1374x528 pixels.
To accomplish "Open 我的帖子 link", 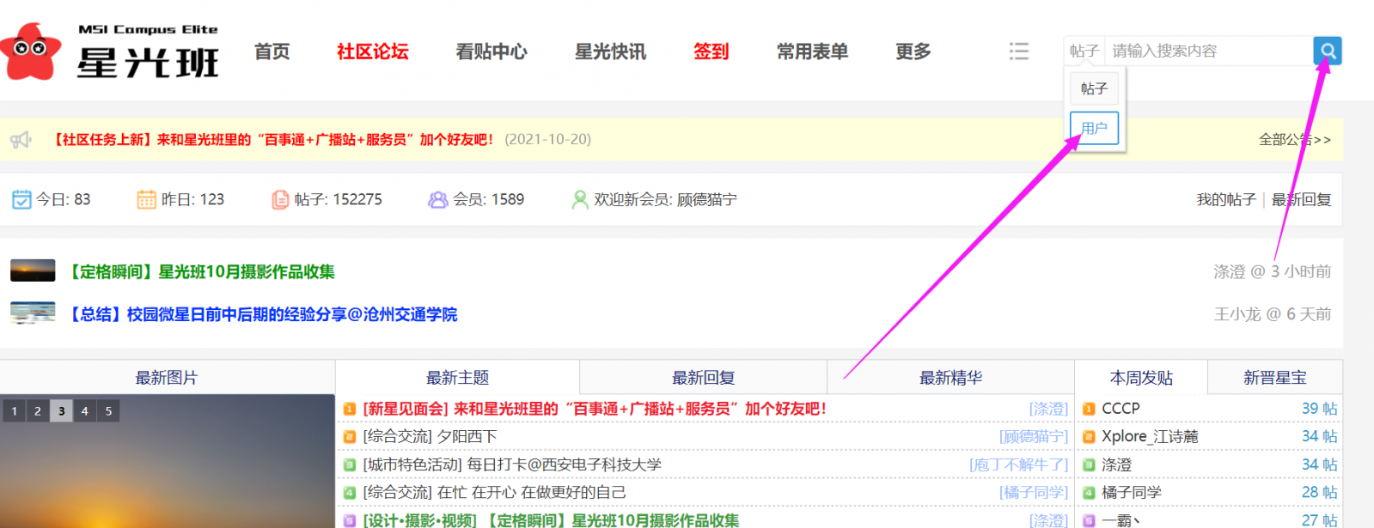I will (1226, 199).
